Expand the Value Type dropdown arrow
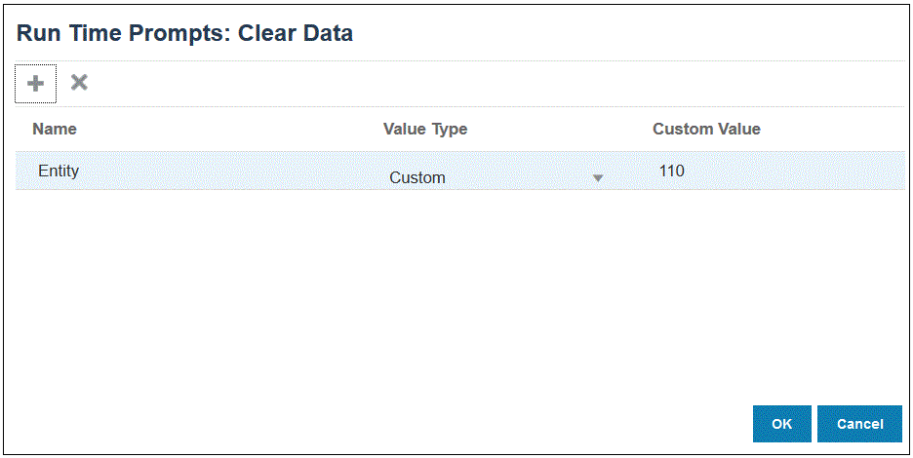Screen dimensions: 913x458 (598, 178)
